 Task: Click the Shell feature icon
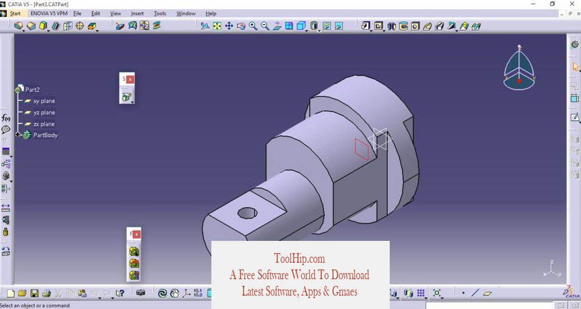pyautogui.click(x=55, y=26)
